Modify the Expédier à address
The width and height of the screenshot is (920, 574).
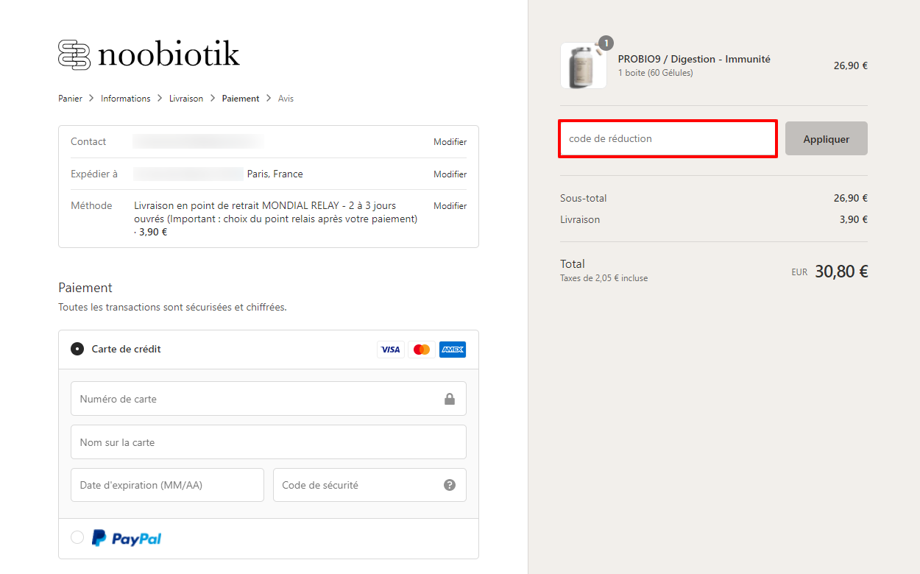450,174
